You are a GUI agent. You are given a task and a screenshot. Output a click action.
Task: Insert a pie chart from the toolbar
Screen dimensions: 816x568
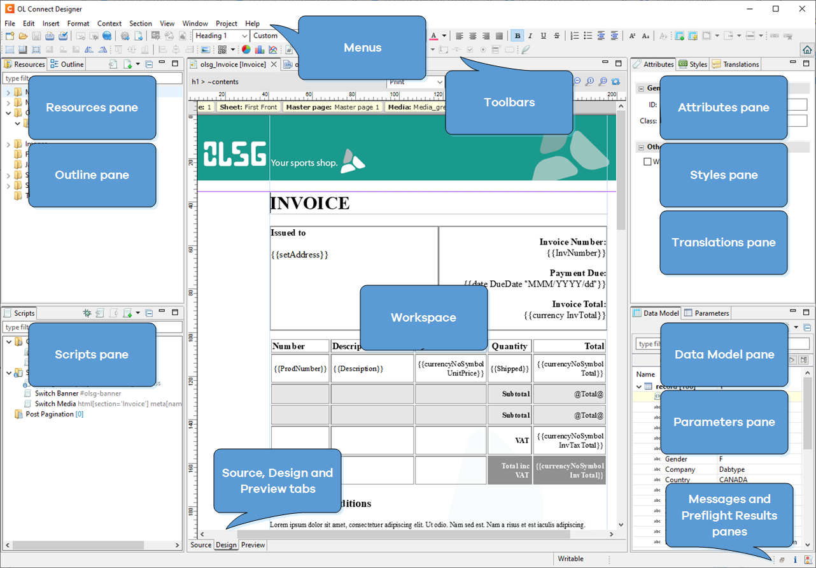click(246, 50)
